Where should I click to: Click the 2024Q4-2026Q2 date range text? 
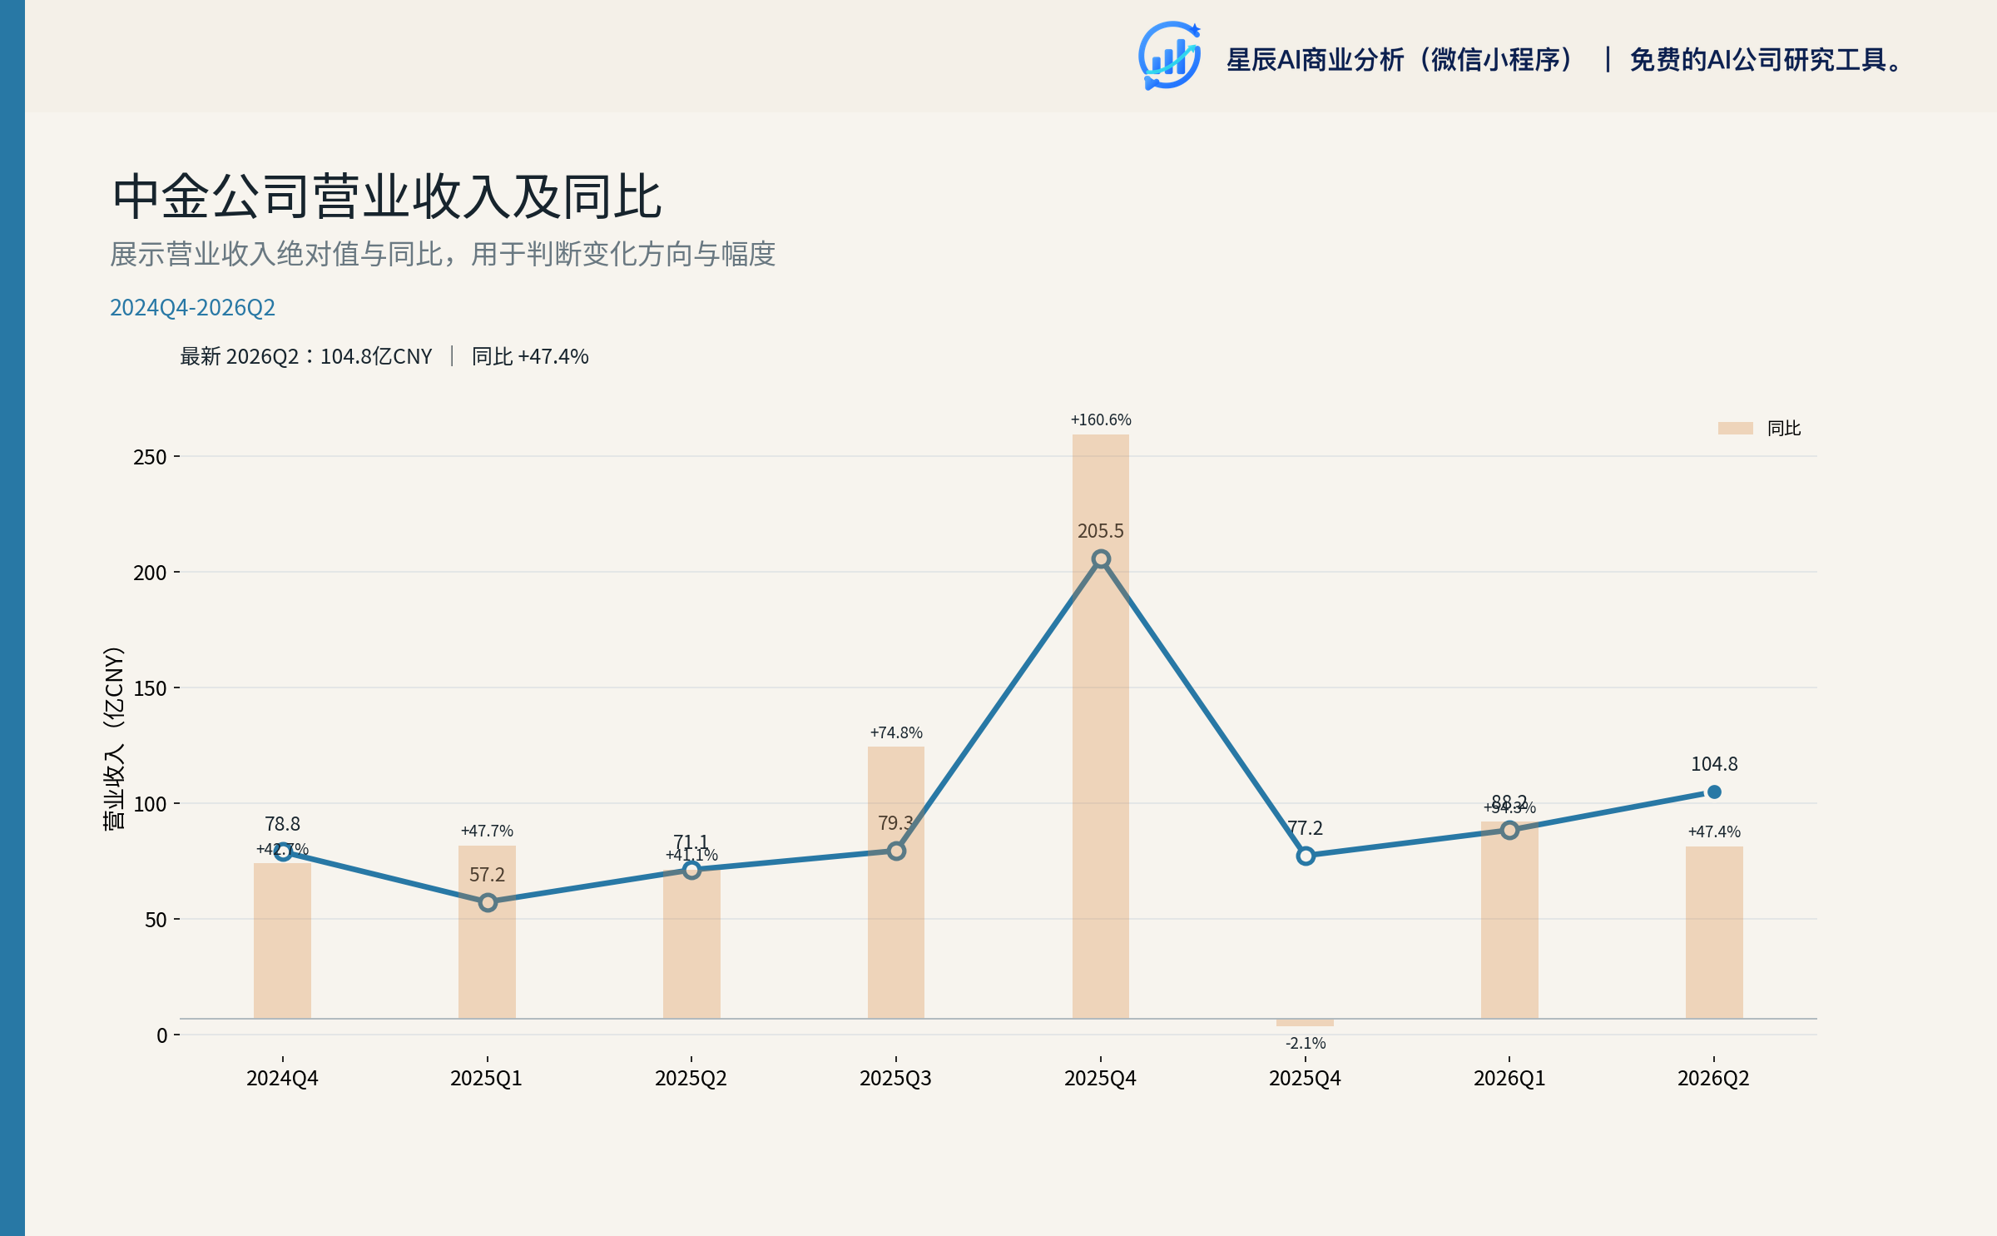192,307
